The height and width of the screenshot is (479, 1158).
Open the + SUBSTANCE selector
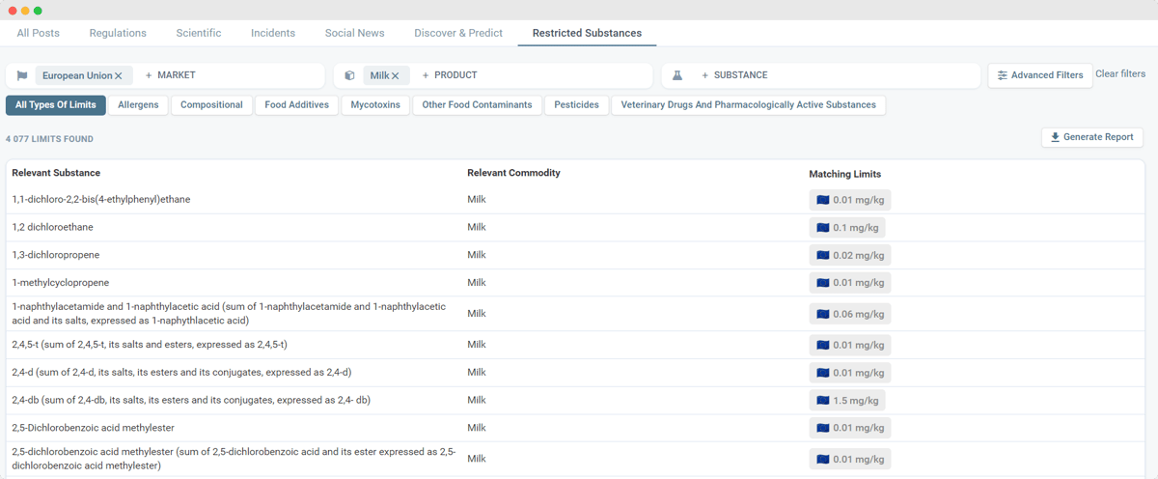coord(734,75)
